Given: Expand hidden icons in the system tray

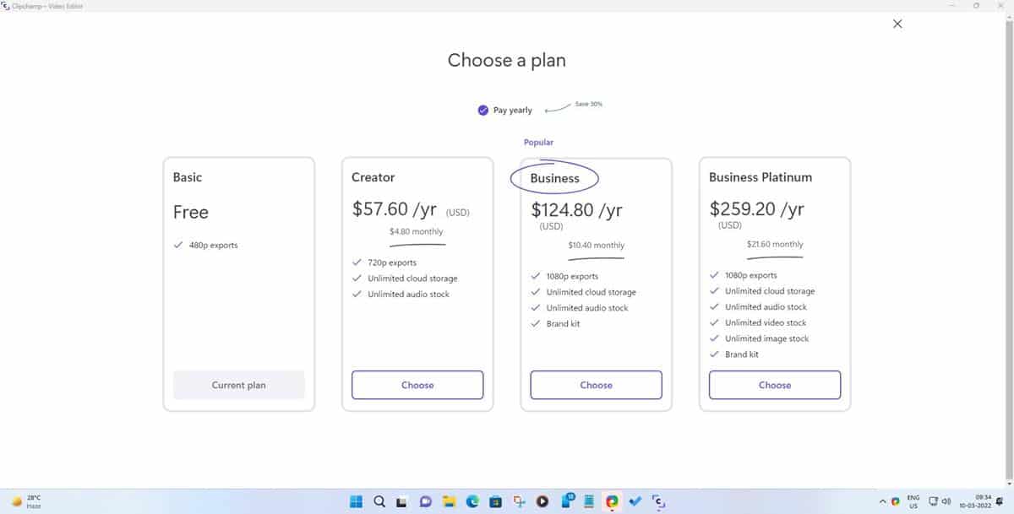Looking at the screenshot, I should click(x=882, y=500).
